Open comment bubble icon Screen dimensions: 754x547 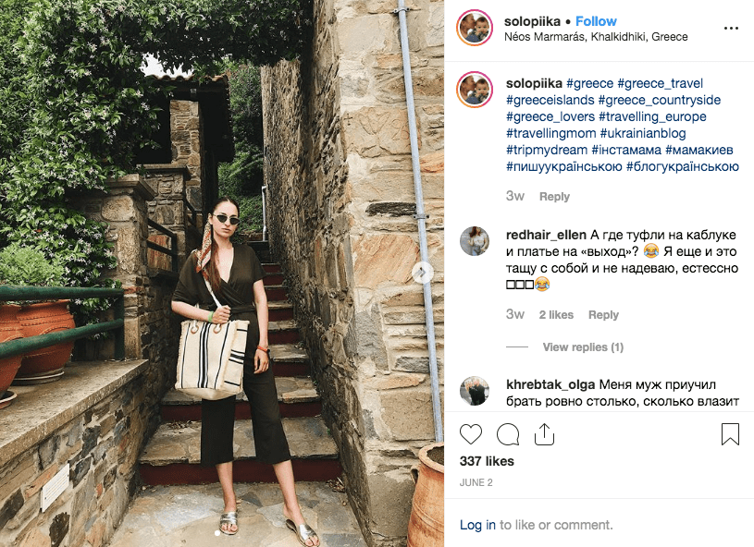pos(508,434)
